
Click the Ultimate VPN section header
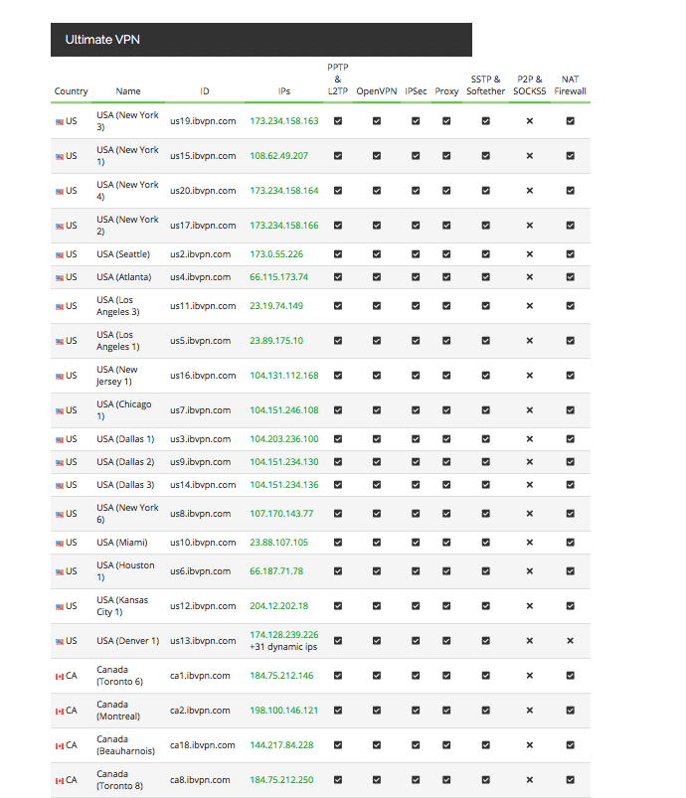click(x=261, y=40)
